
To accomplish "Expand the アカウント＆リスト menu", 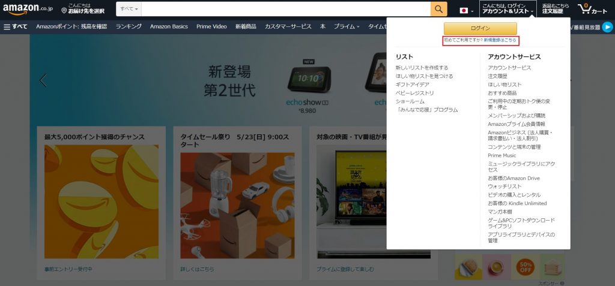I will (508, 8).
